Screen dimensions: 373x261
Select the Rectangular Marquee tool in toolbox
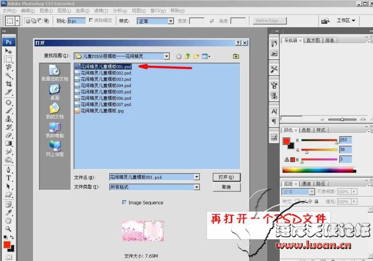[8, 59]
